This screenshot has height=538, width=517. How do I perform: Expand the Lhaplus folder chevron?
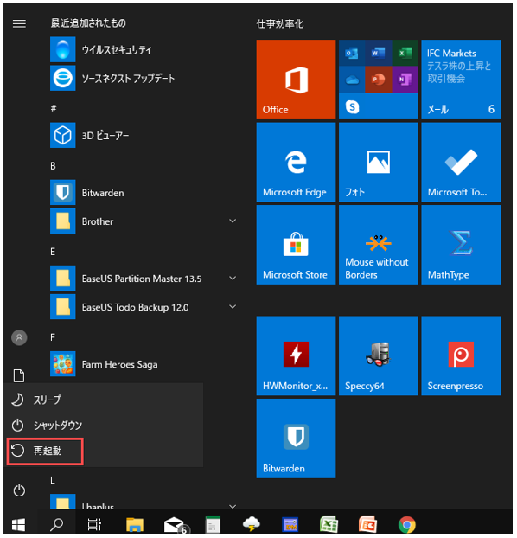coord(233,506)
